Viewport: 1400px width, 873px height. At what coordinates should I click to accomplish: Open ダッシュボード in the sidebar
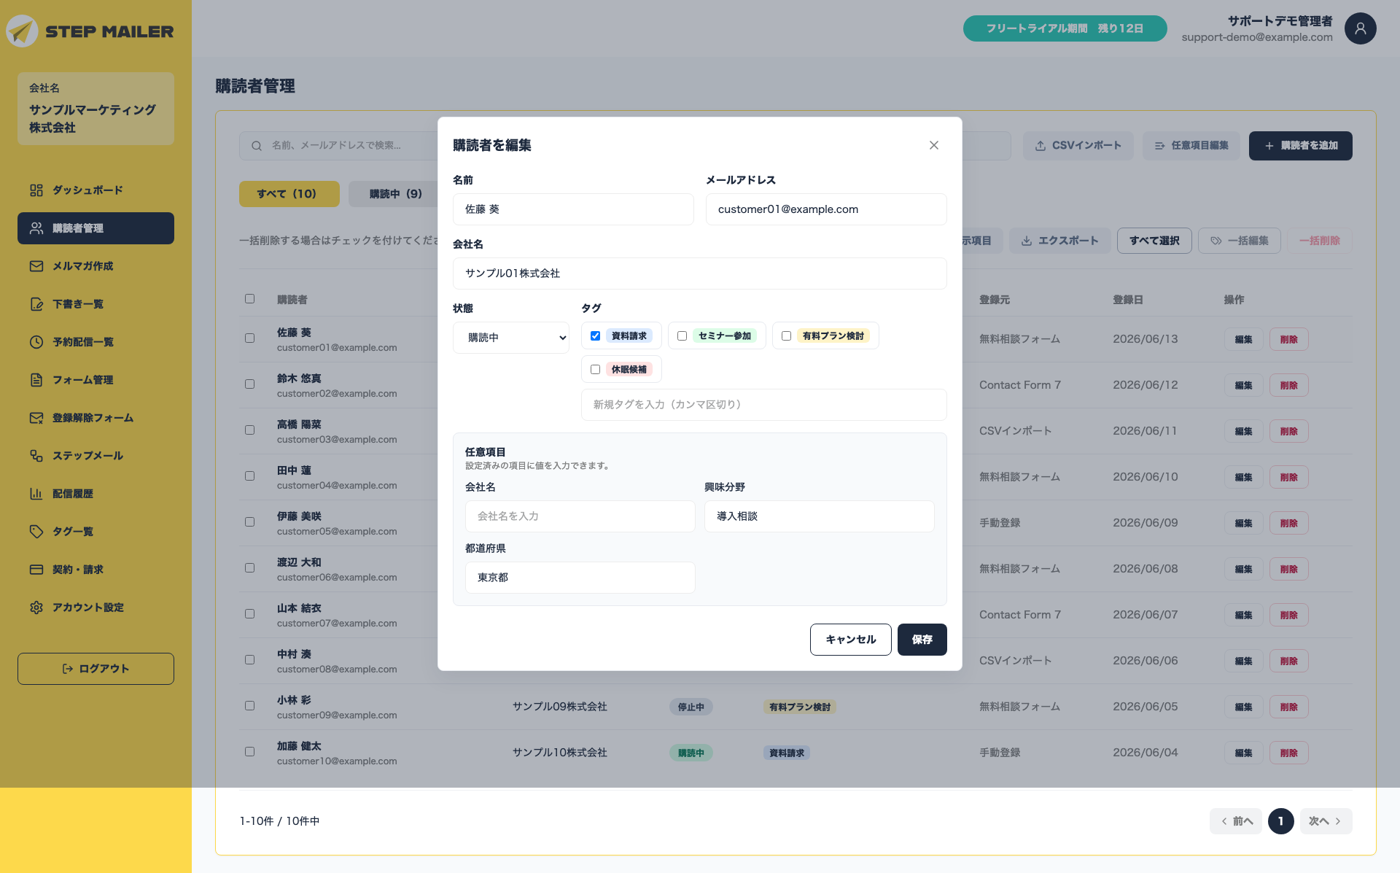point(96,190)
